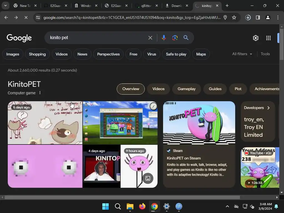
Task: Open the Chrome three-dot menu
Action: [278, 17]
